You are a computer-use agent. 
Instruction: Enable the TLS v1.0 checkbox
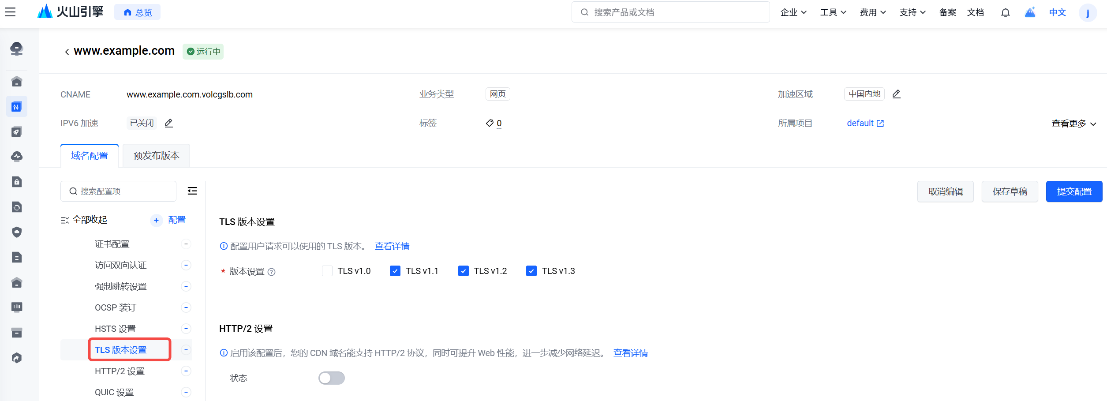pyautogui.click(x=327, y=271)
